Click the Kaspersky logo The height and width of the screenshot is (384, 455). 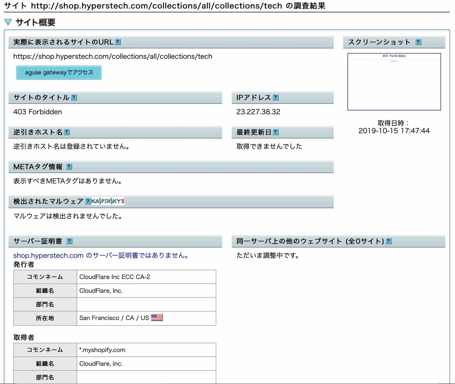tap(107, 201)
